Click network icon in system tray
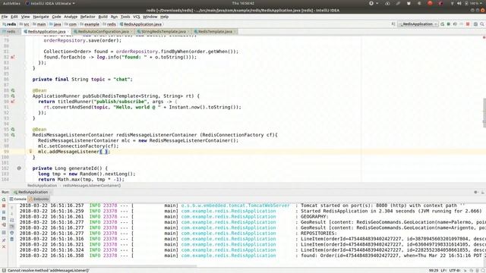The image size is (486, 273). 452,3
